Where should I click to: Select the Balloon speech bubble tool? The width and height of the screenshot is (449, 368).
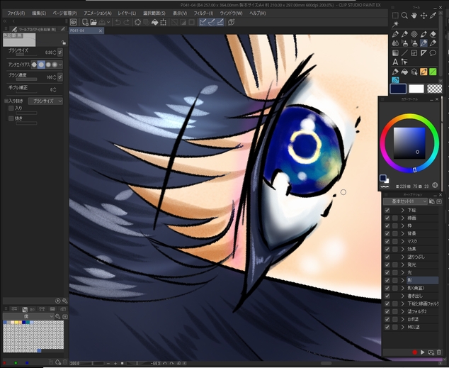coord(433,53)
